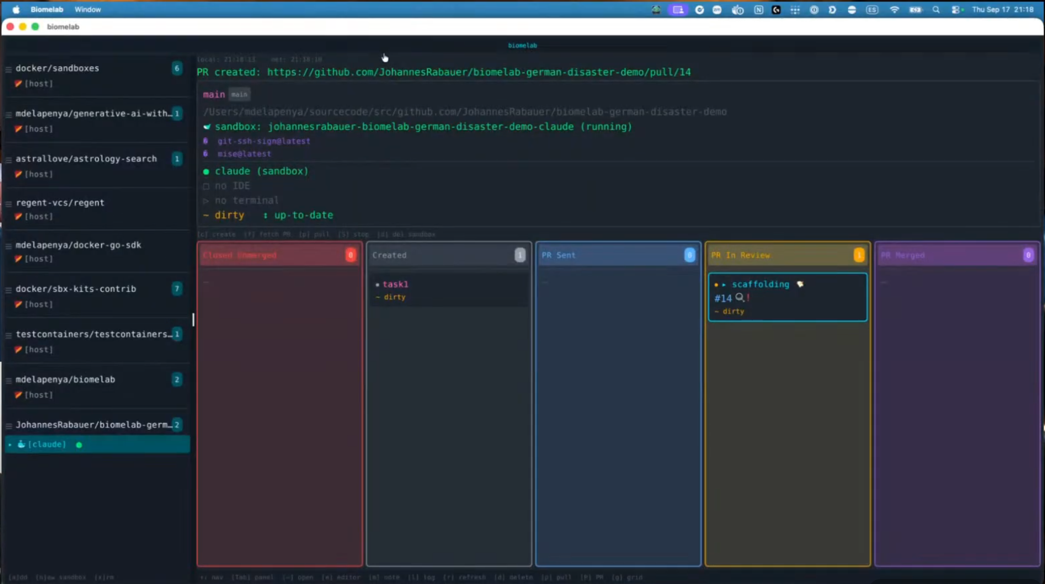Click the sandbox icon beside [claude]
Viewport: 1045px width, 584px height.
coord(21,444)
